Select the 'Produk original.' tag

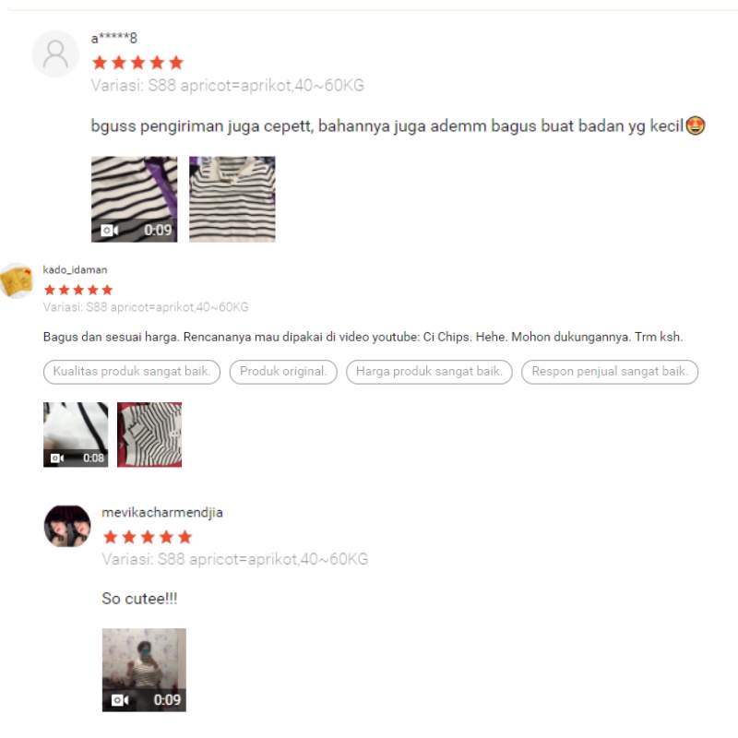(x=283, y=372)
